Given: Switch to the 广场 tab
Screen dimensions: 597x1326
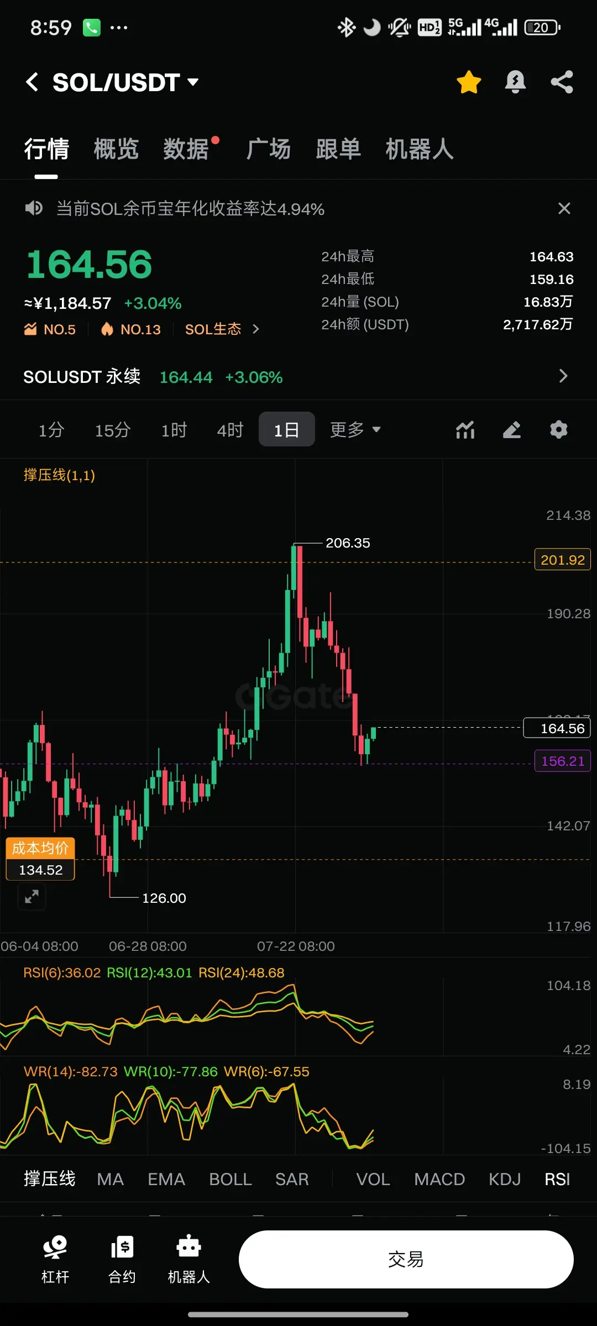Looking at the screenshot, I should point(269,149).
